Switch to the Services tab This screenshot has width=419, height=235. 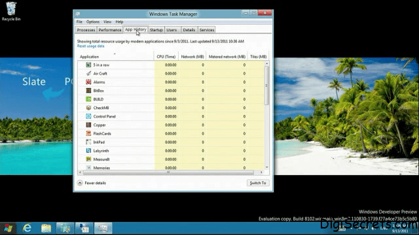207,30
